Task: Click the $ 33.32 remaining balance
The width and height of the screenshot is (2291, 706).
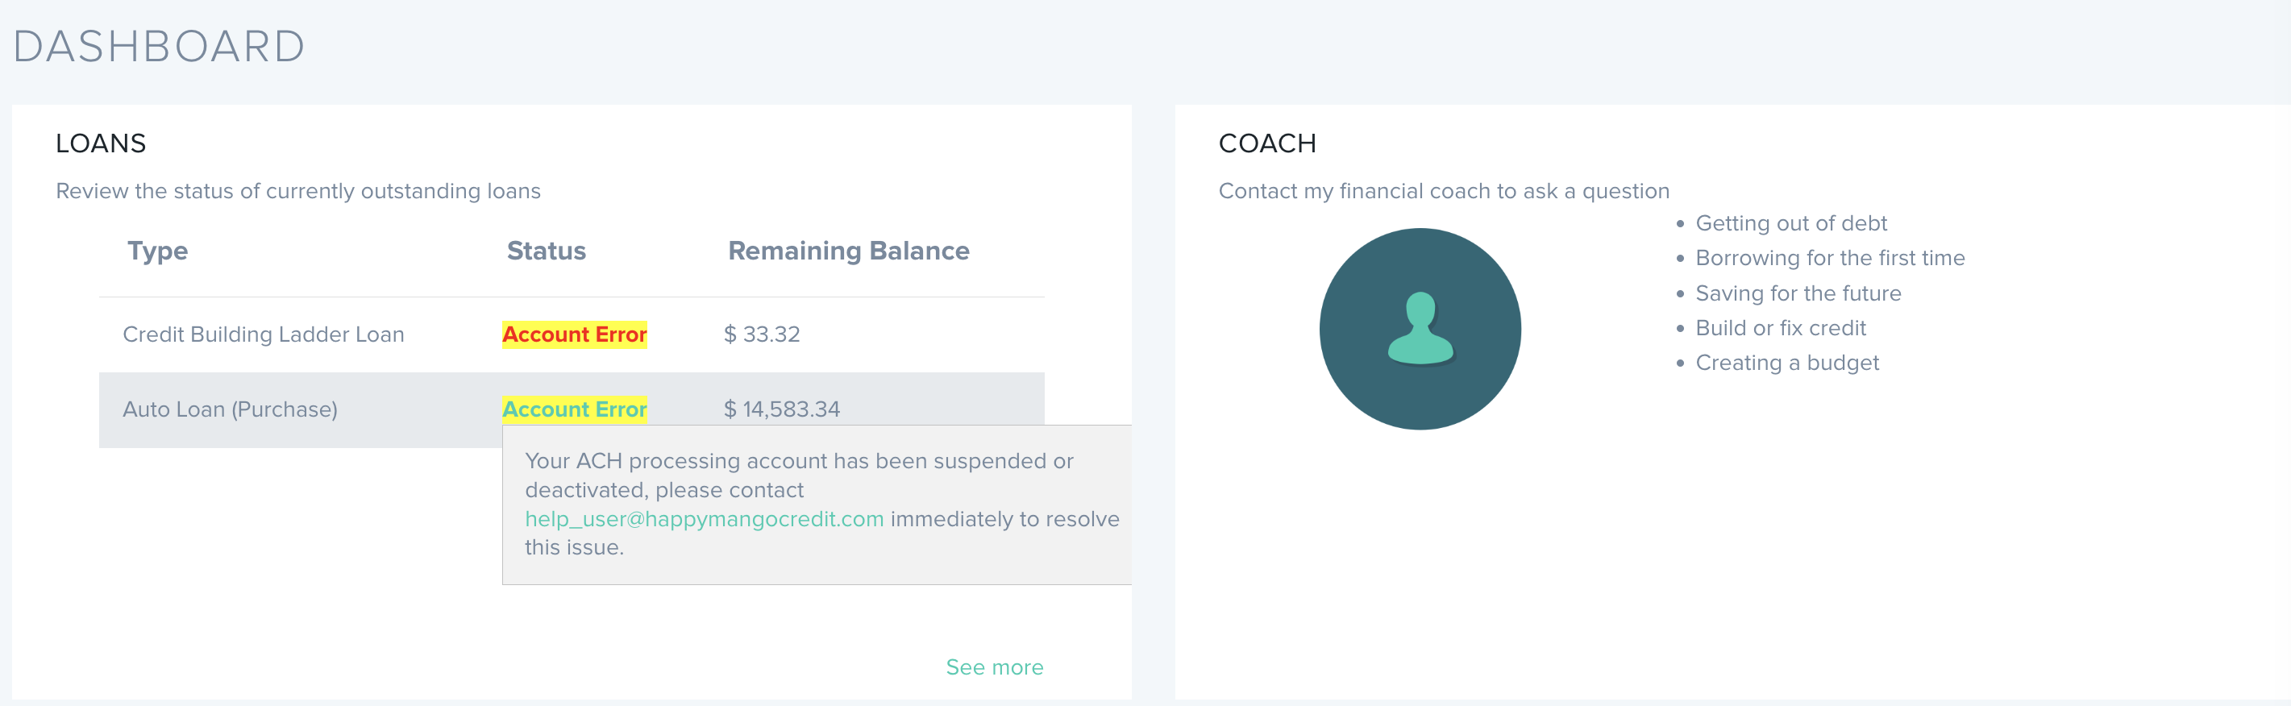Action: 761,334
